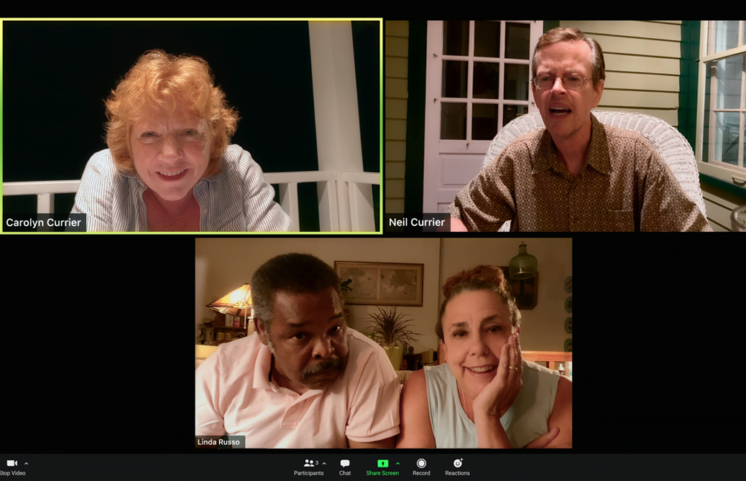Open the Participants chevron menu
746x481 pixels.
(x=324, y=464)
